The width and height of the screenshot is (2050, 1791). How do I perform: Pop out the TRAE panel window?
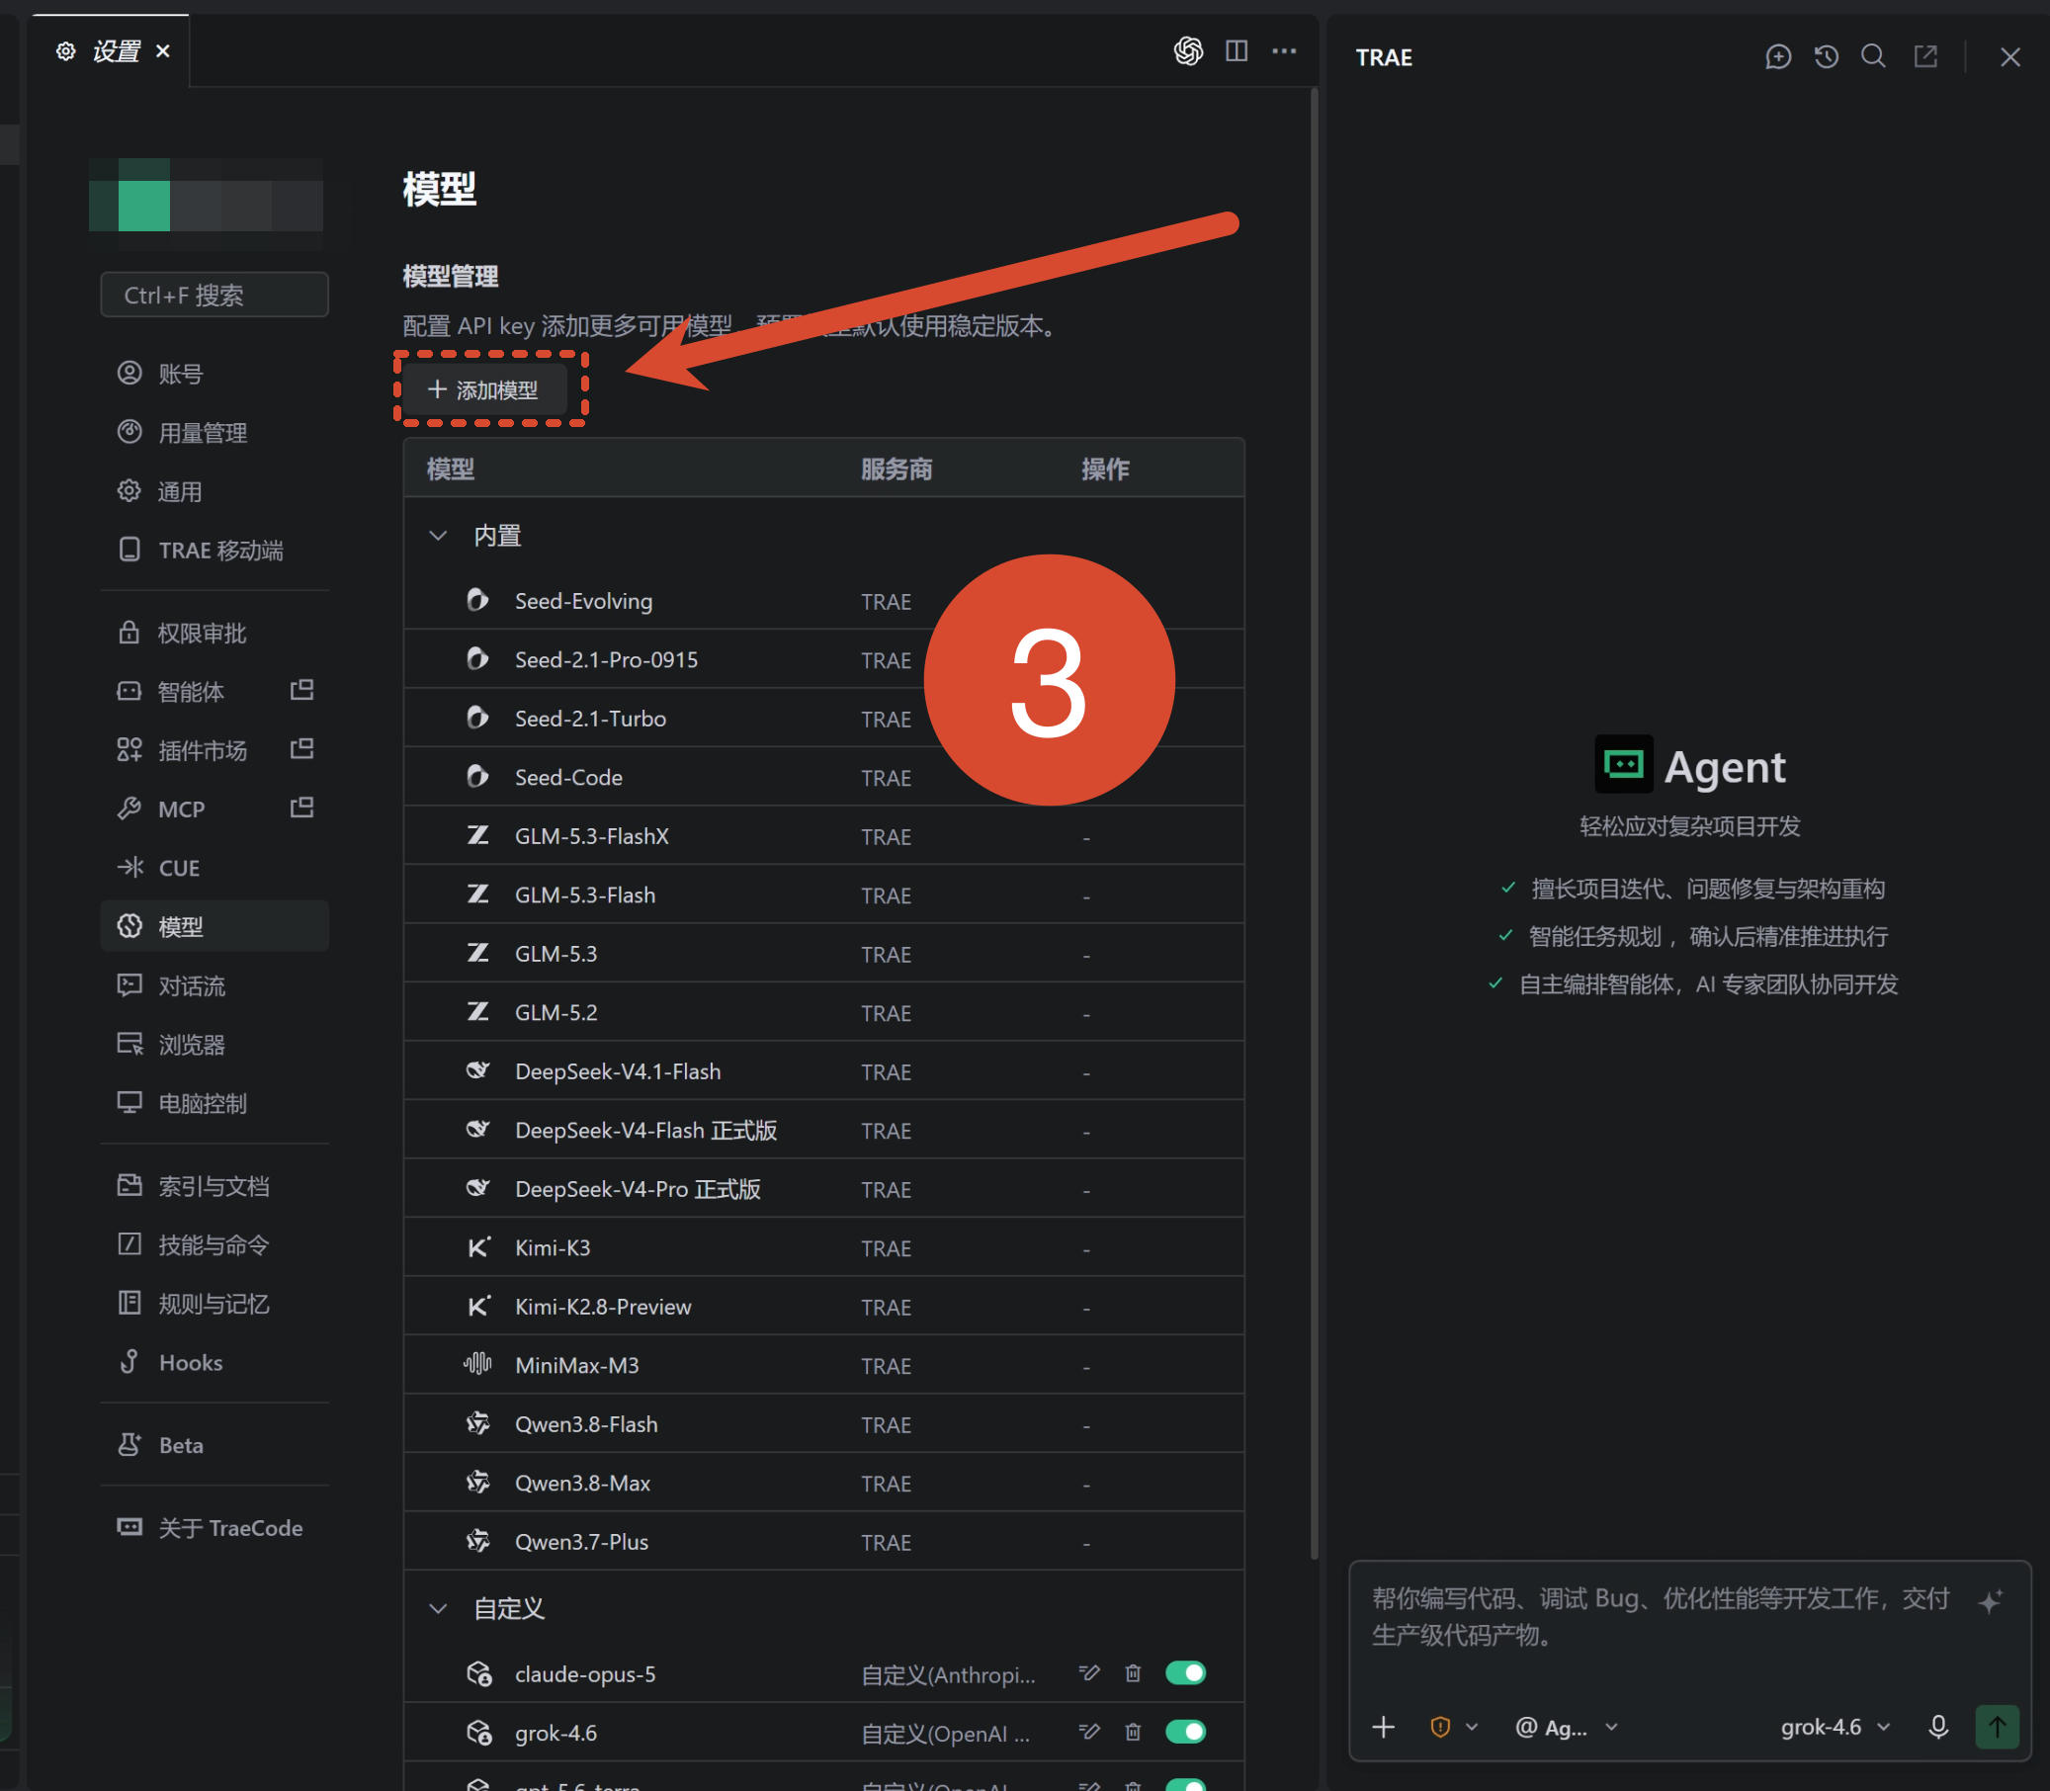coord(1925,57)
